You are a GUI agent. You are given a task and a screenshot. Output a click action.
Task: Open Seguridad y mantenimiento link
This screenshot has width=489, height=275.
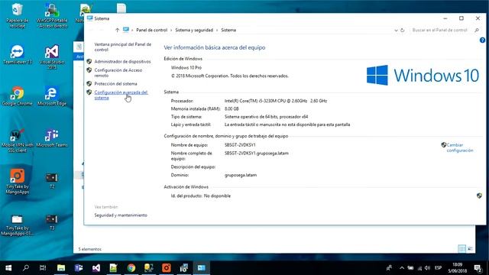click(121, 215)
